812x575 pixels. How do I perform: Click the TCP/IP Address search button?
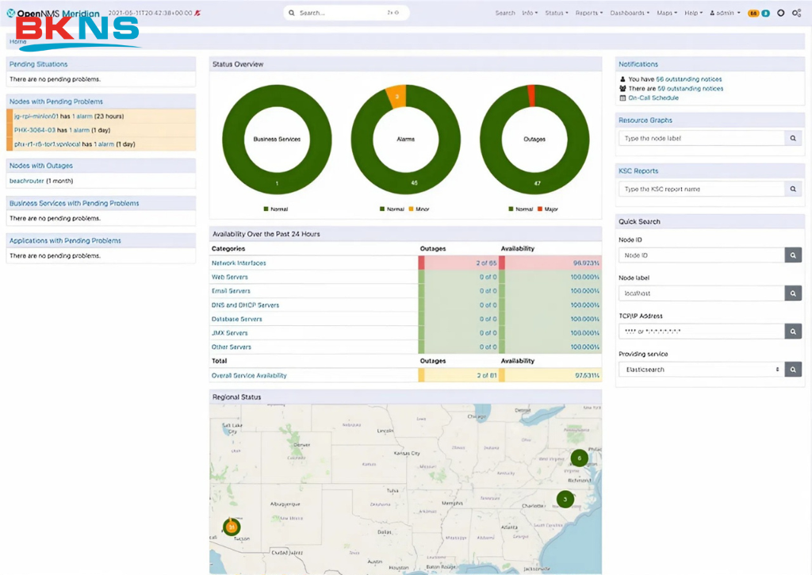(793, 331)
